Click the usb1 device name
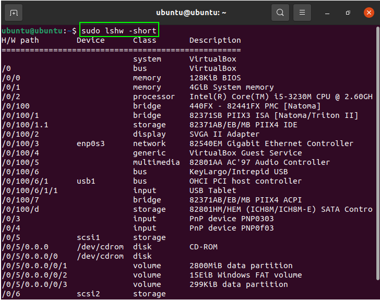380x300 pixels. 86,181
